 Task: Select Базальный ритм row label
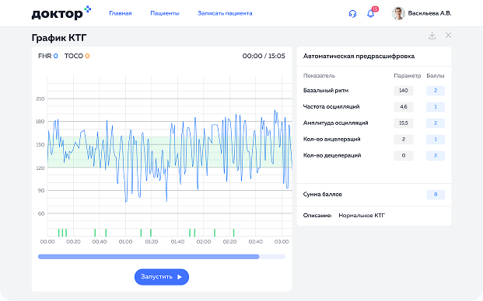pyautogui.click(x=326, y=90)
